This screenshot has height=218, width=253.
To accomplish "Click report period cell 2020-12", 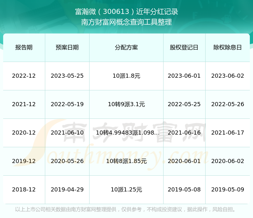I will pos(24,133).
